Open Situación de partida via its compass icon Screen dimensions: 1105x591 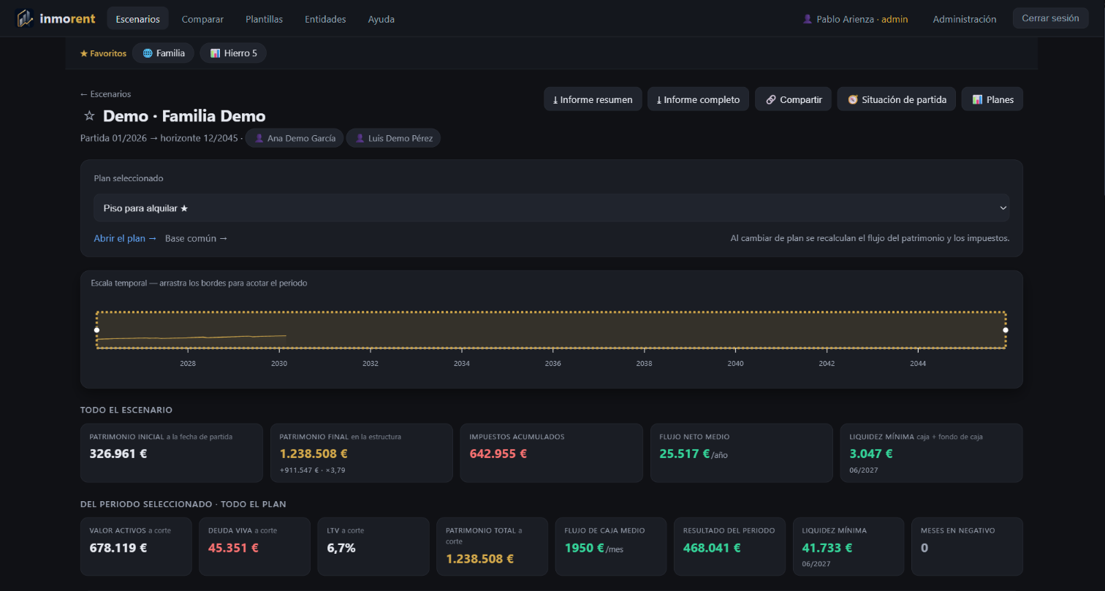click(x=852, y=99)
